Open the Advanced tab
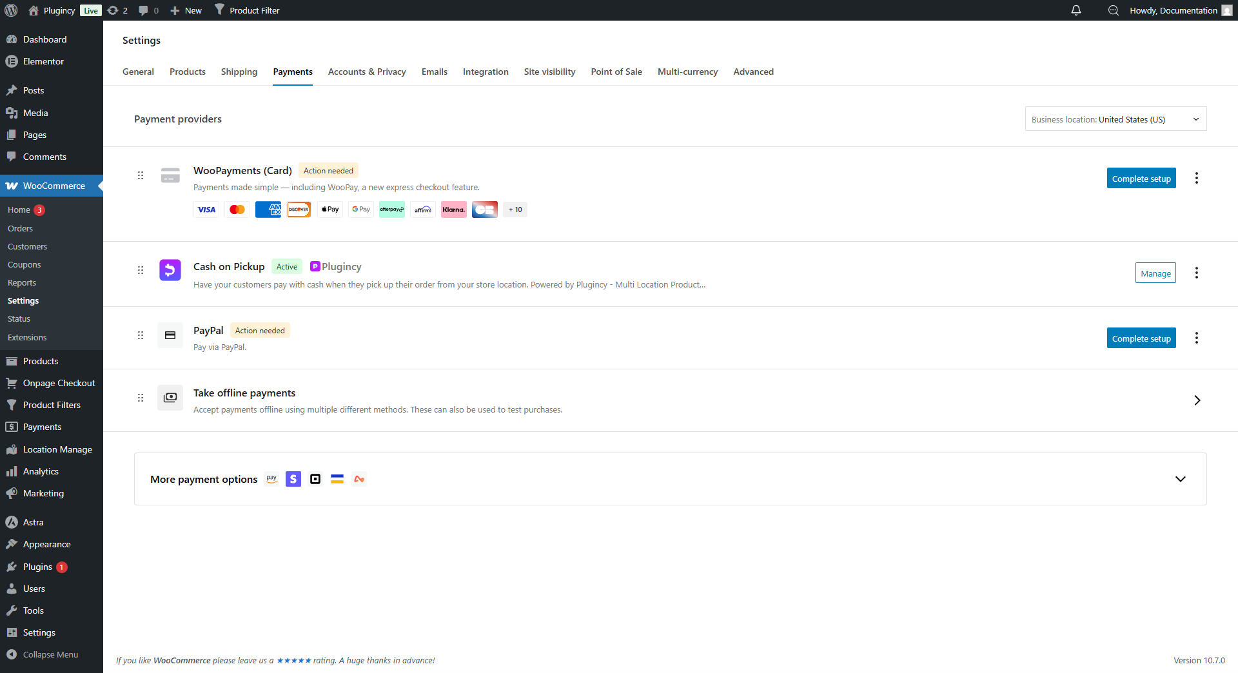The height and width of the screenshot is (673, 1238). (754, 72)
